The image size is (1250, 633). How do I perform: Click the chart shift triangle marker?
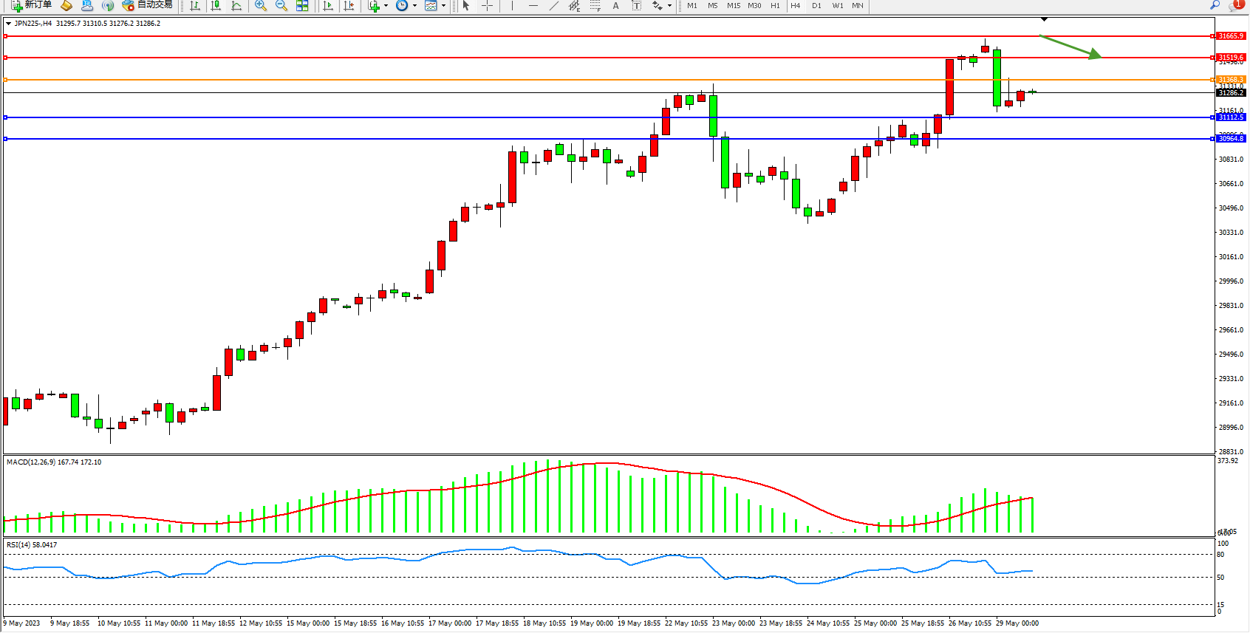1044,19
